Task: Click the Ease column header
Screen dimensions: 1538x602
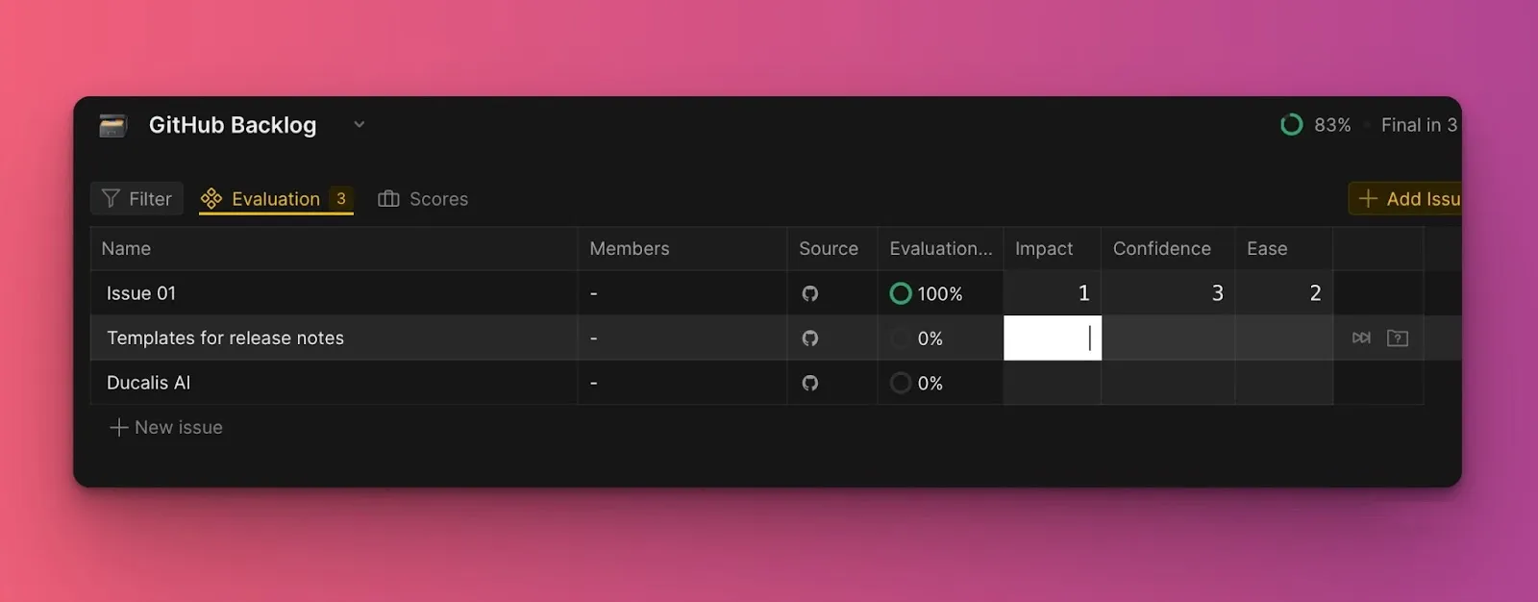Action: [x=1266, y=249]
